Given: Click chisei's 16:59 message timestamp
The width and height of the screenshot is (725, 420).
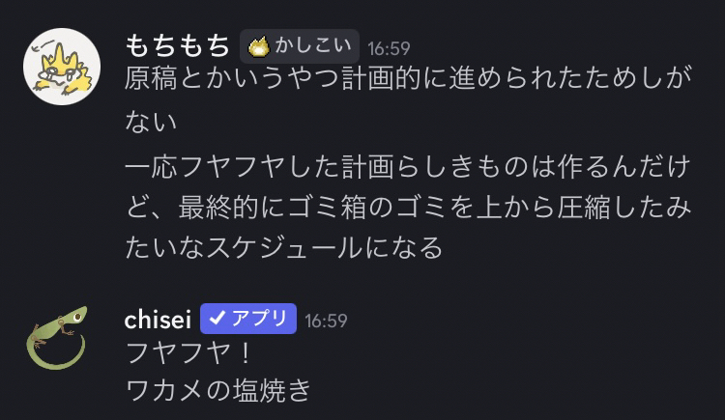Looking at the screenshot, I should tap(326, 321).
